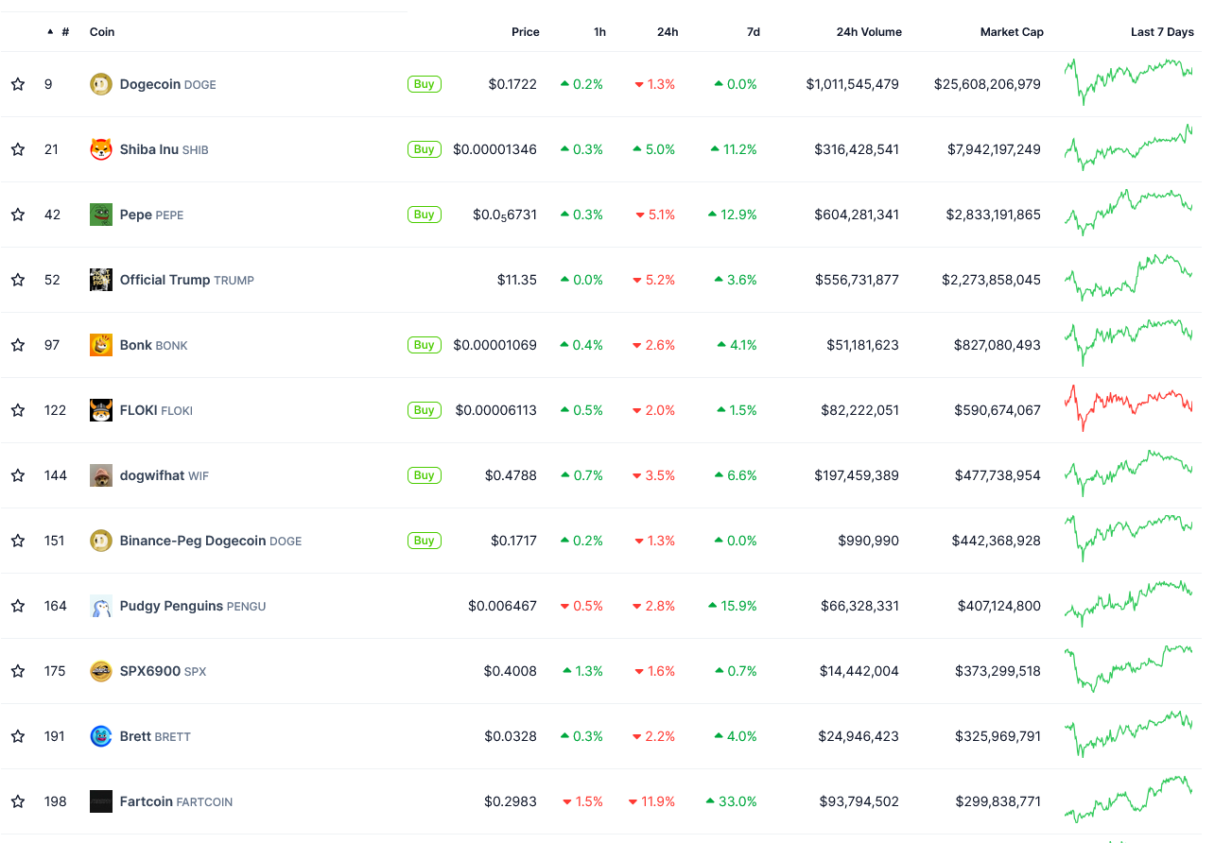Open the SPX6900 coin page link

point(149,671)
